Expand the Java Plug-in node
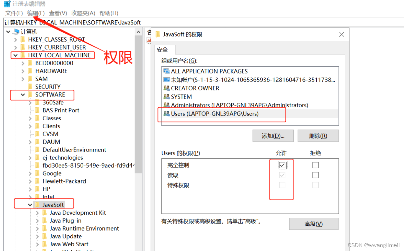 pos(37,221)
